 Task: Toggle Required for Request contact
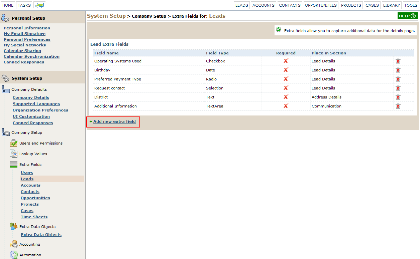point(286,88)
